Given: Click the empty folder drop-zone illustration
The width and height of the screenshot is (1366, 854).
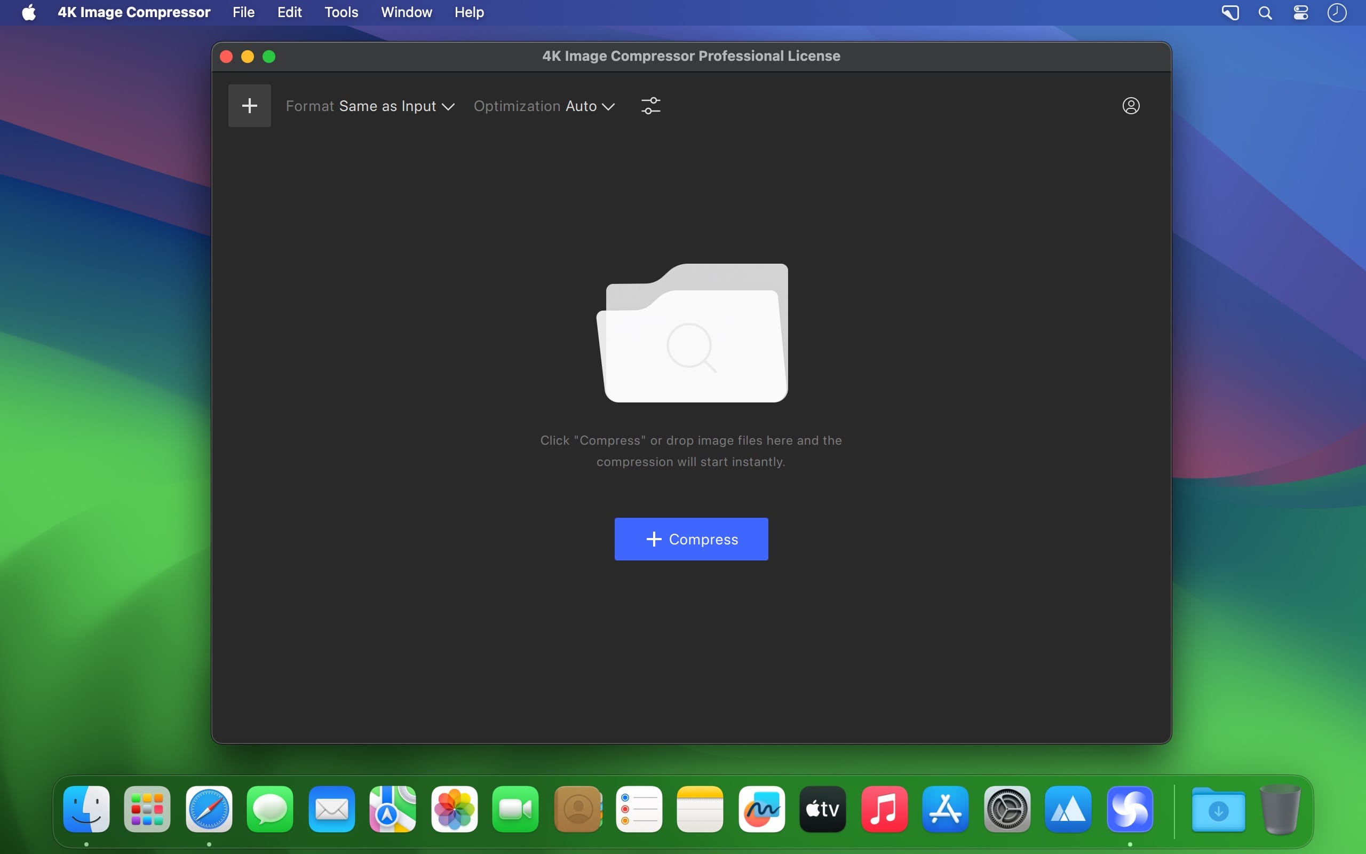Looking at the screenshot, I should tap(692, 333).
